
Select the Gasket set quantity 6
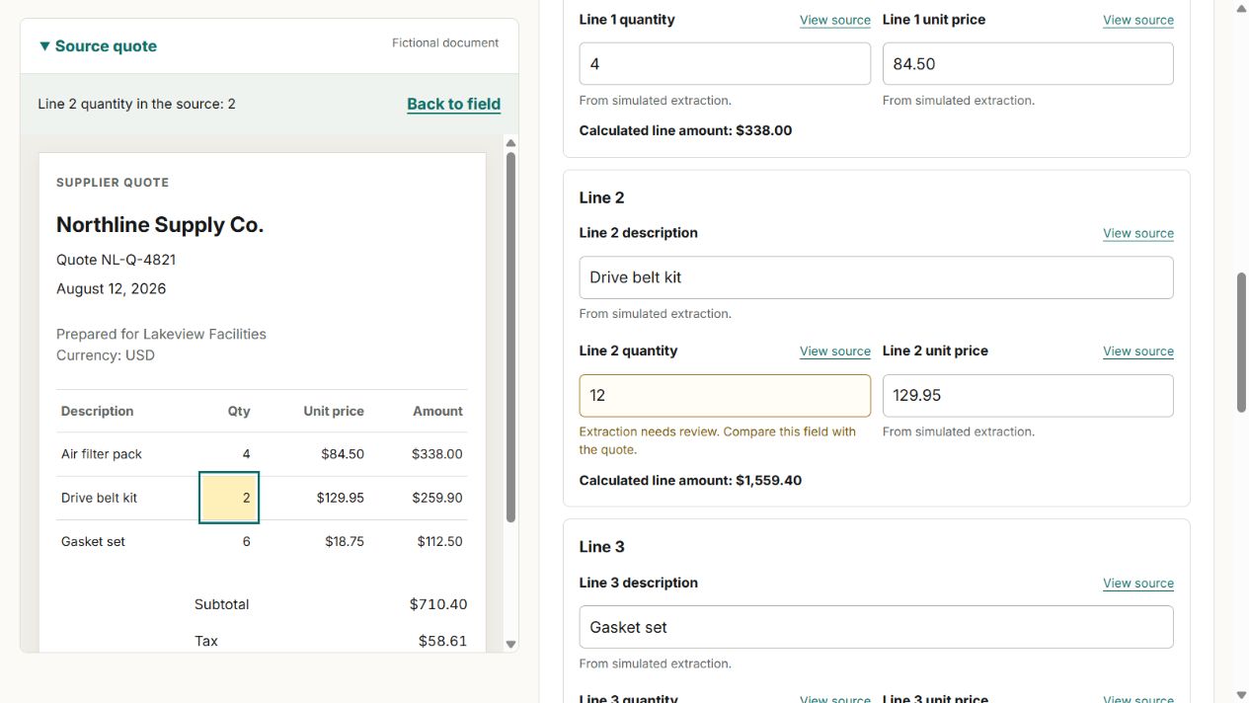(246, 541)
